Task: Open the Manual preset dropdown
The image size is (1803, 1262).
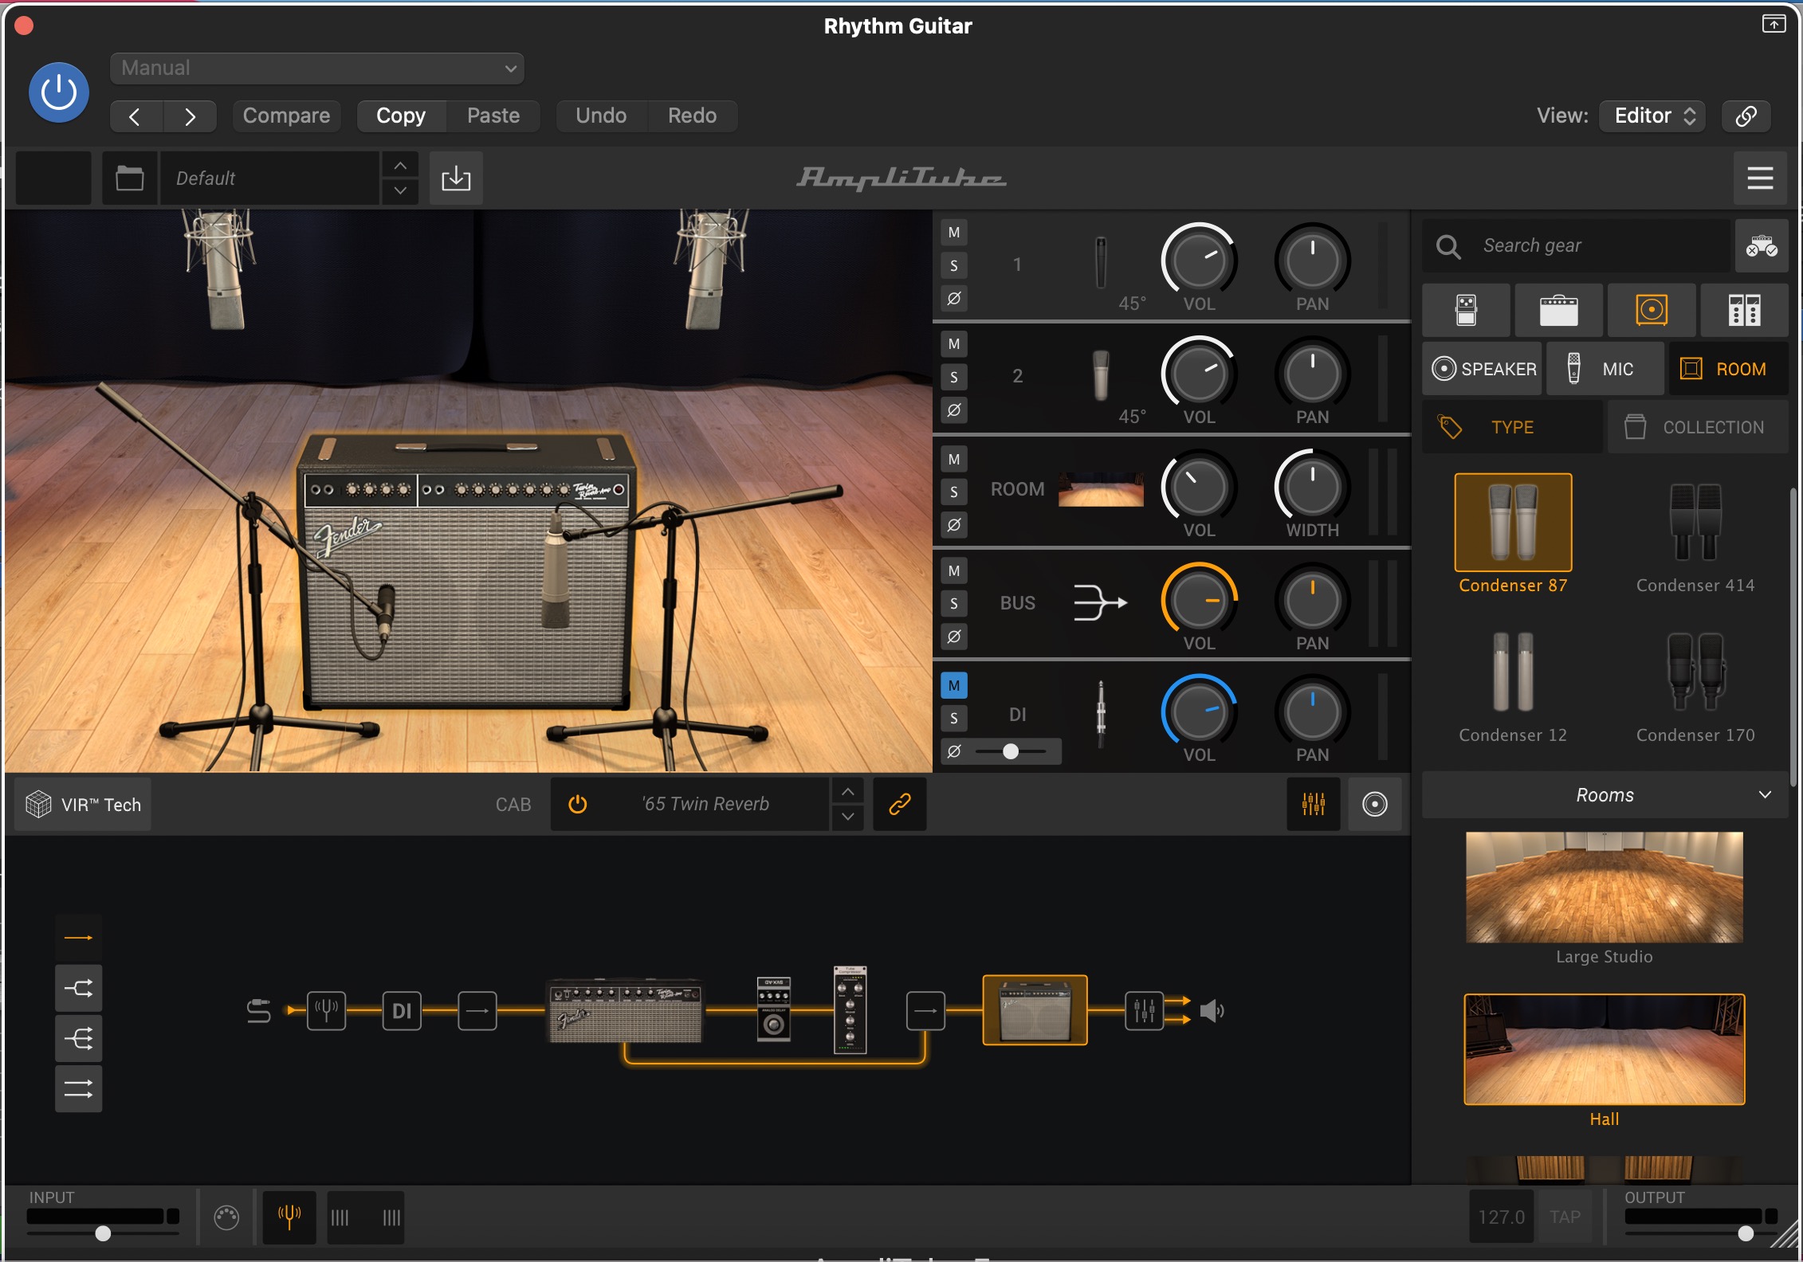Action: tap(317, 69)
